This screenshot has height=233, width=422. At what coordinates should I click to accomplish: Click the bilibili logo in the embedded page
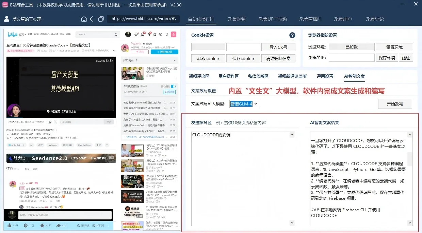tap(13, 34)
